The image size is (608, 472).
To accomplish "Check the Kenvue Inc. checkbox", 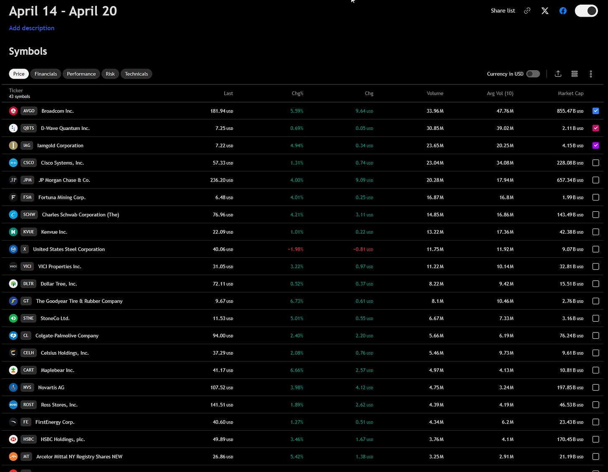I will click(x=596, y=232).
